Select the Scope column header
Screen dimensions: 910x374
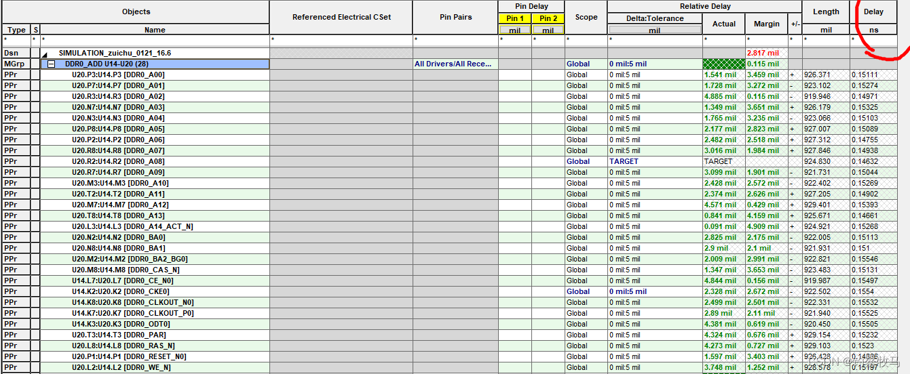(x=586, y=17)
